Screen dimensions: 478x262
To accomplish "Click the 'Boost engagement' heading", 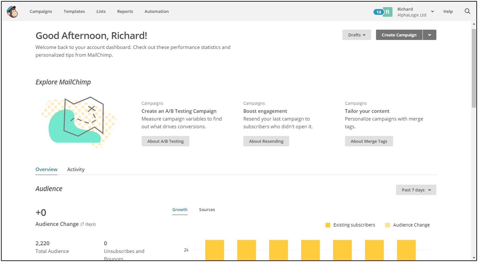I will point(265,111).
